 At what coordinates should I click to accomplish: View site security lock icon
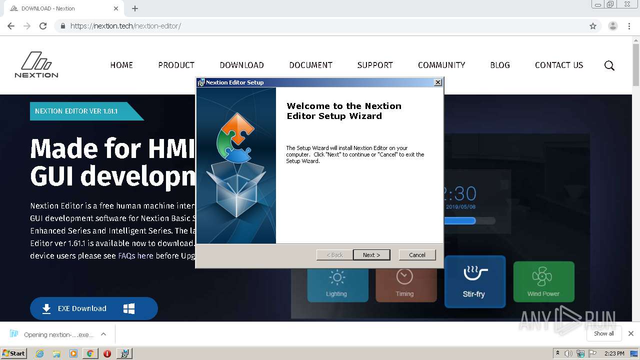pyautogui.click(x=62, y=26)
